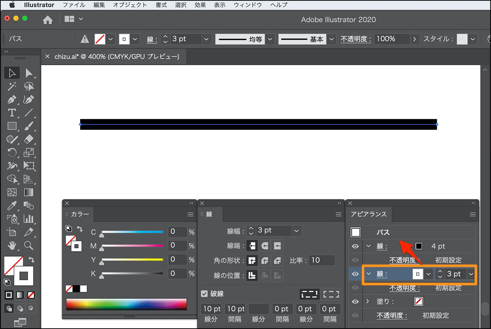Select the Shaper tool

(x=12, y=139)
